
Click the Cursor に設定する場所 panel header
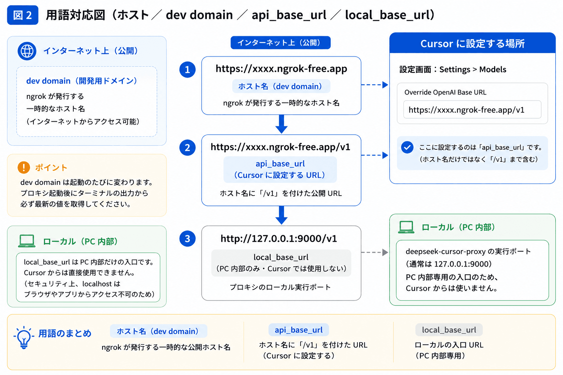click(x=472, y=43)
